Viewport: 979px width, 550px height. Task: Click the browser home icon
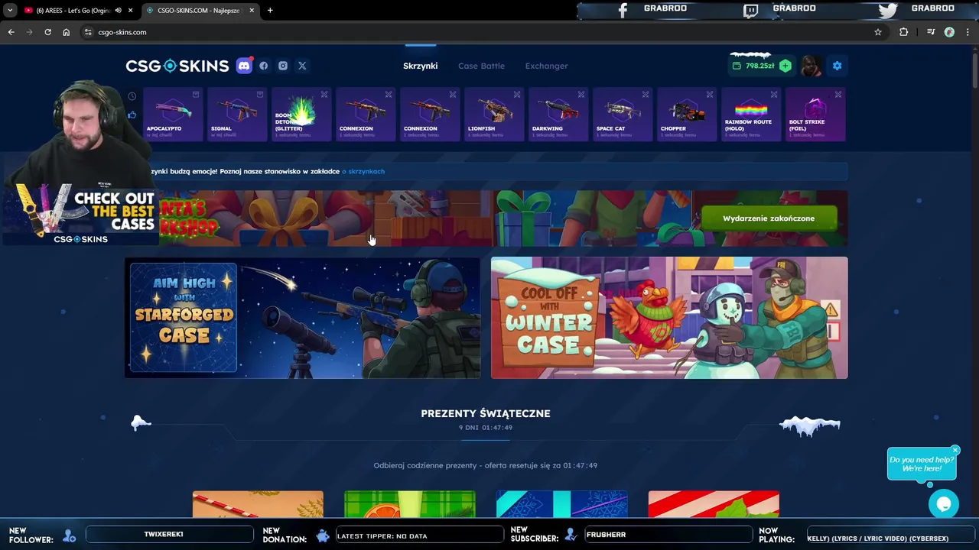click(66, 32)
